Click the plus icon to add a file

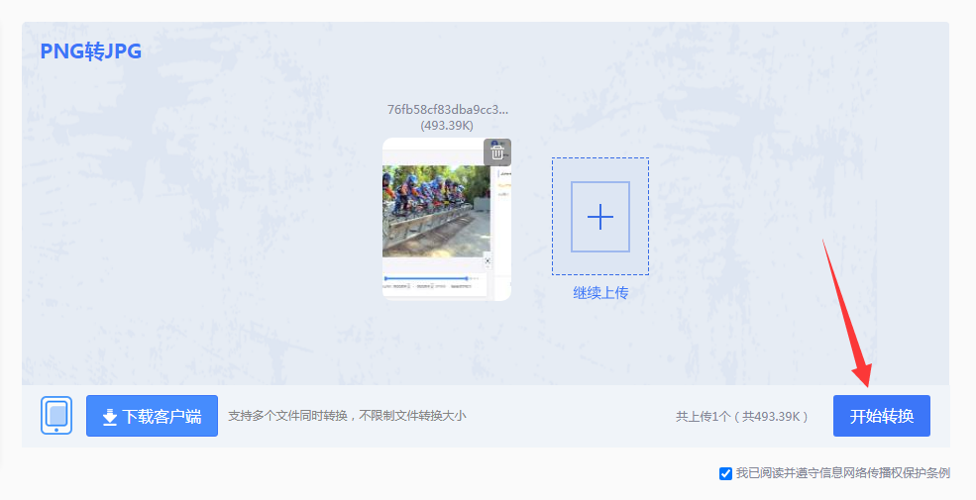600,217
